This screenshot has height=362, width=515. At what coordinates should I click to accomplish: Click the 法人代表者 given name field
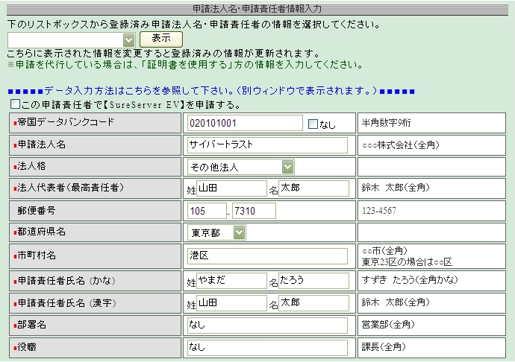pos(313,188)
